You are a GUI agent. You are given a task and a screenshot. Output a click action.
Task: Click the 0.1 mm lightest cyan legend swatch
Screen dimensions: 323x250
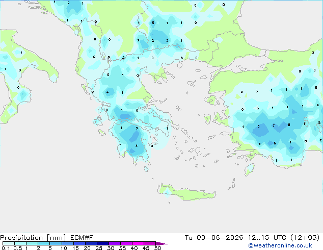click(9, 243)
